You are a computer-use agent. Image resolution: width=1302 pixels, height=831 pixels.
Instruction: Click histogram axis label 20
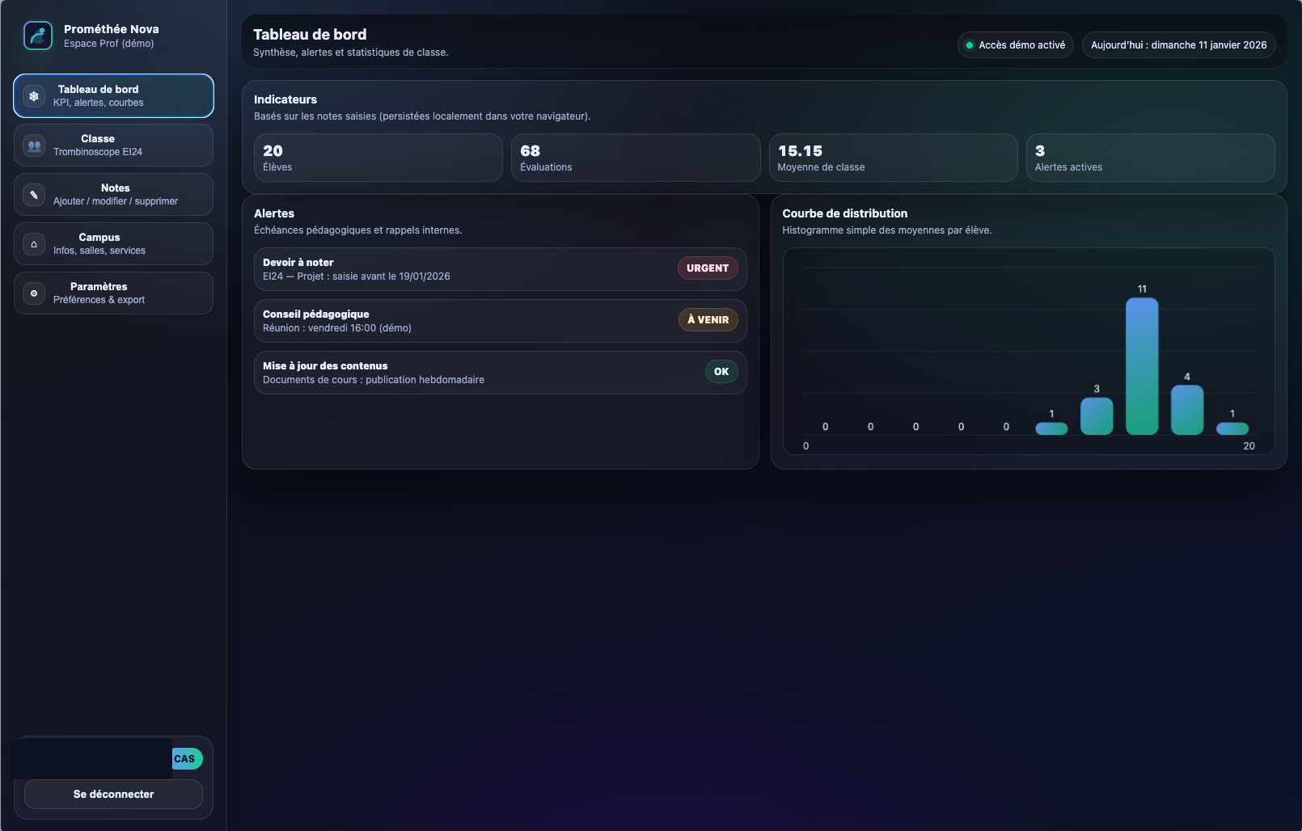[x=1249, y=446]
